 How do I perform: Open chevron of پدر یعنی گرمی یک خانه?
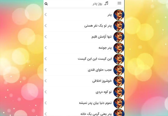(46, 114)
